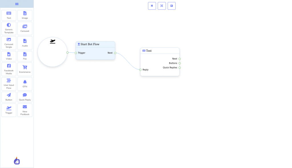Select the Text component in sidebar
Image resolution: width=292 pixels, height=168 pixels.
tap(9, 15)
